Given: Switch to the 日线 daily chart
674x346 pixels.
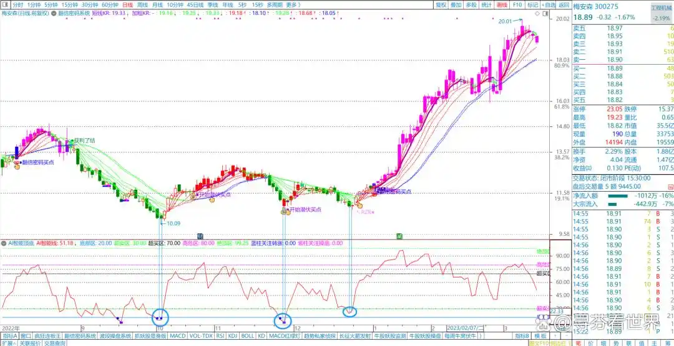Looking at the screenshot, I should 127,5.
